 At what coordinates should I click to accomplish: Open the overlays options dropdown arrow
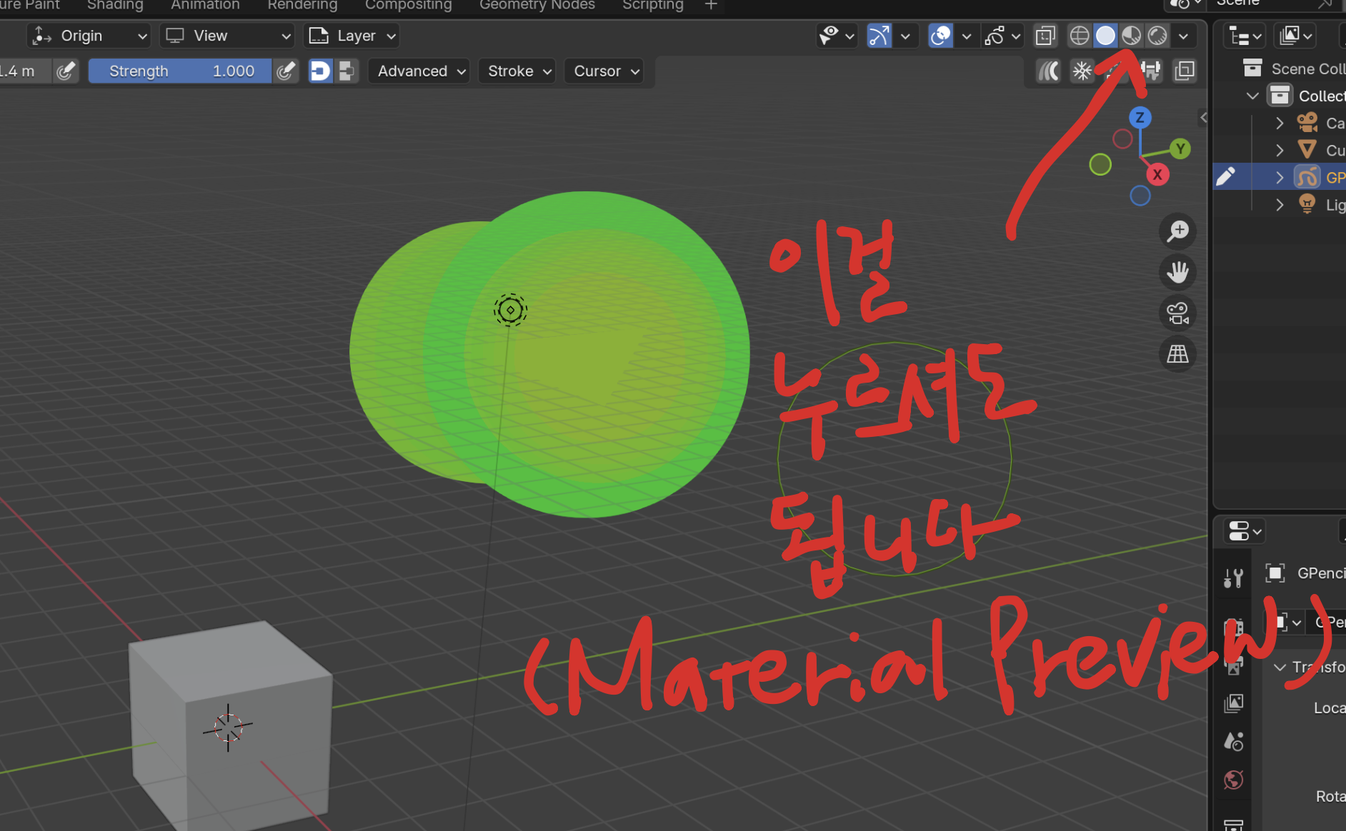pyautogui.click(x=967, y=36)
